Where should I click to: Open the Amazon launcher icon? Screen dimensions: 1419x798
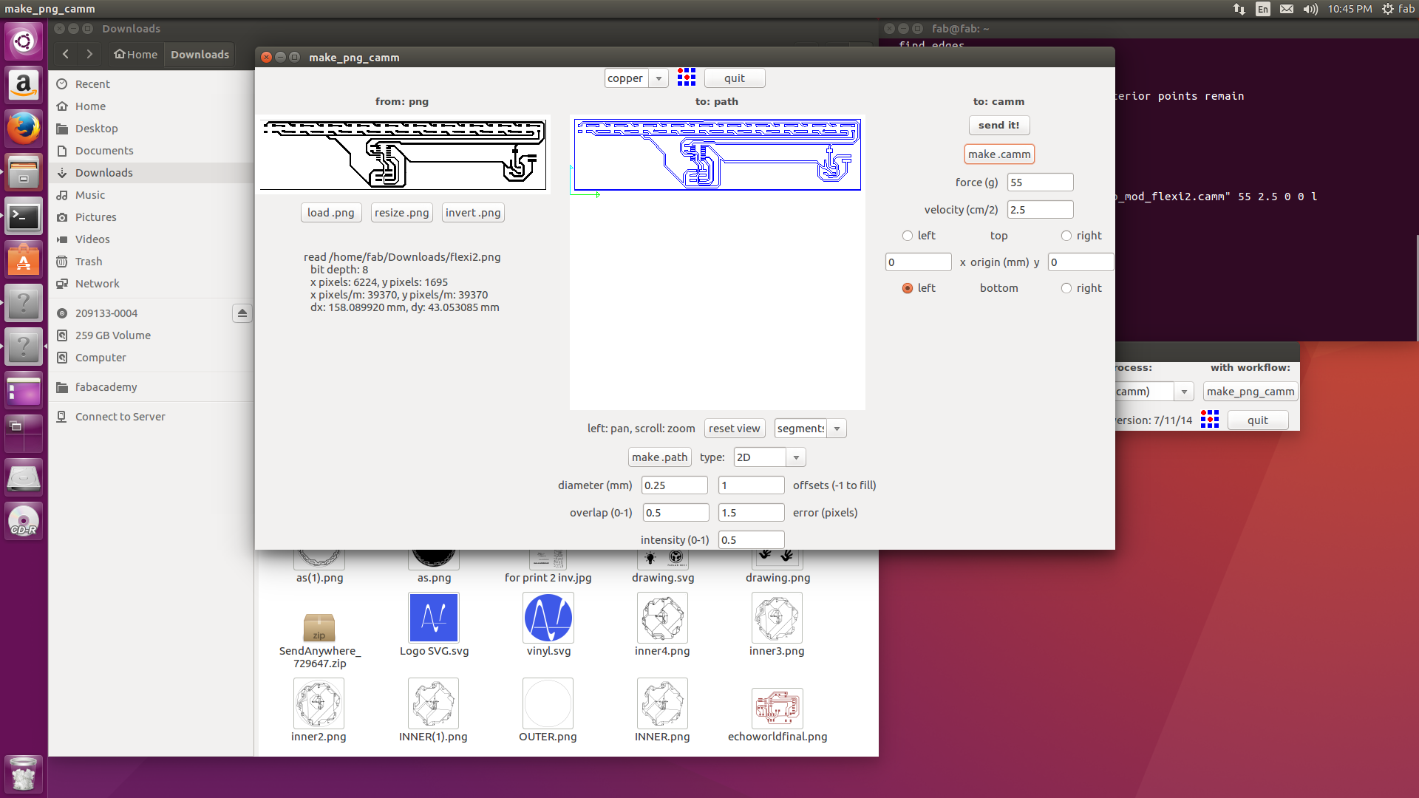point(24,85)
